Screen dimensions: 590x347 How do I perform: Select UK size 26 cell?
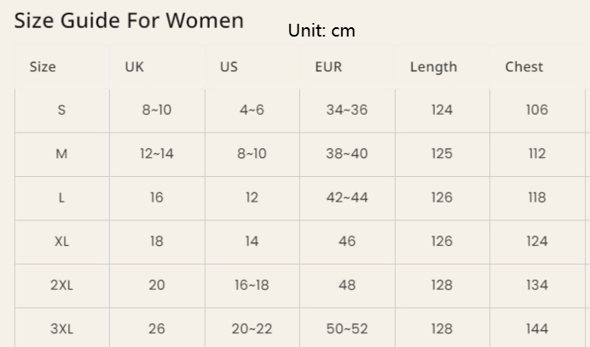157,329
